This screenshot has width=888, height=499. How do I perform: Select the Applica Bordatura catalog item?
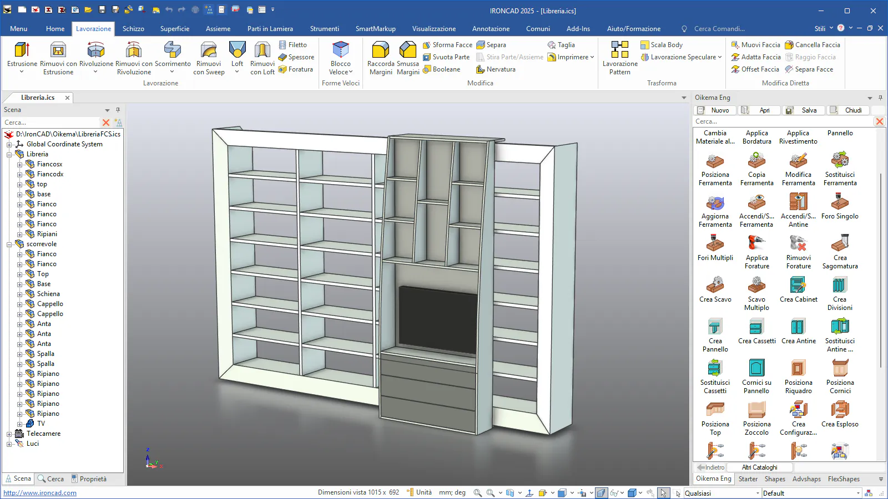tap(756, 137)
